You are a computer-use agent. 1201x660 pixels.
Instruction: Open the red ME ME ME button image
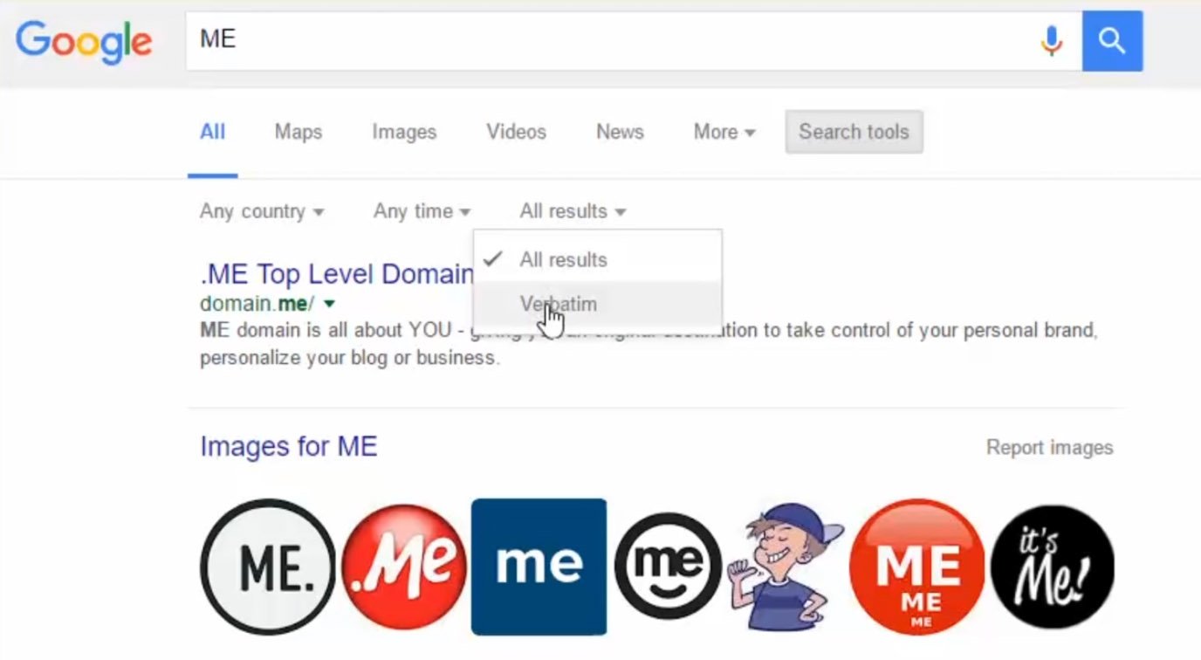coord(916,567)
